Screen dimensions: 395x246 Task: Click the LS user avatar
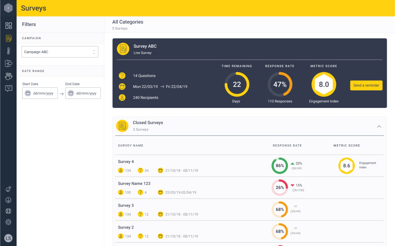pos(8,238)
